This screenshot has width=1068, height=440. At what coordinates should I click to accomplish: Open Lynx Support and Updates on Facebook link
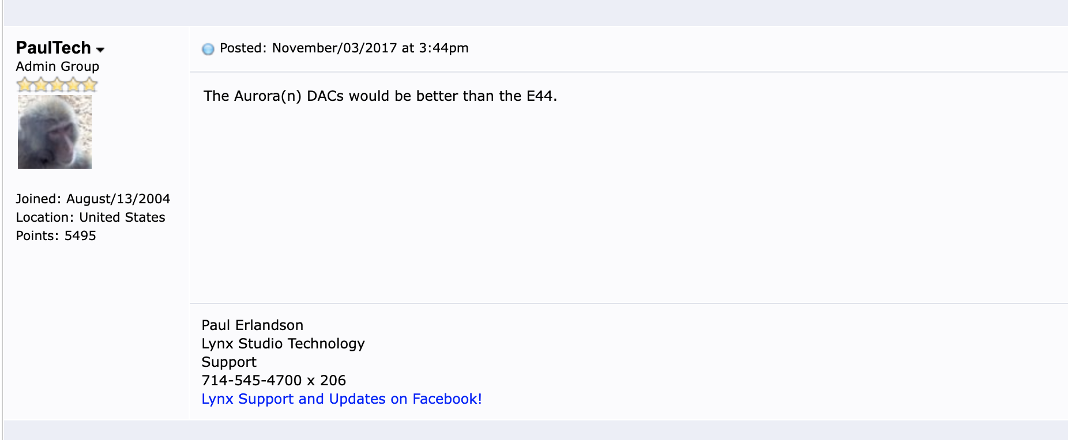[x=341, y=399]
